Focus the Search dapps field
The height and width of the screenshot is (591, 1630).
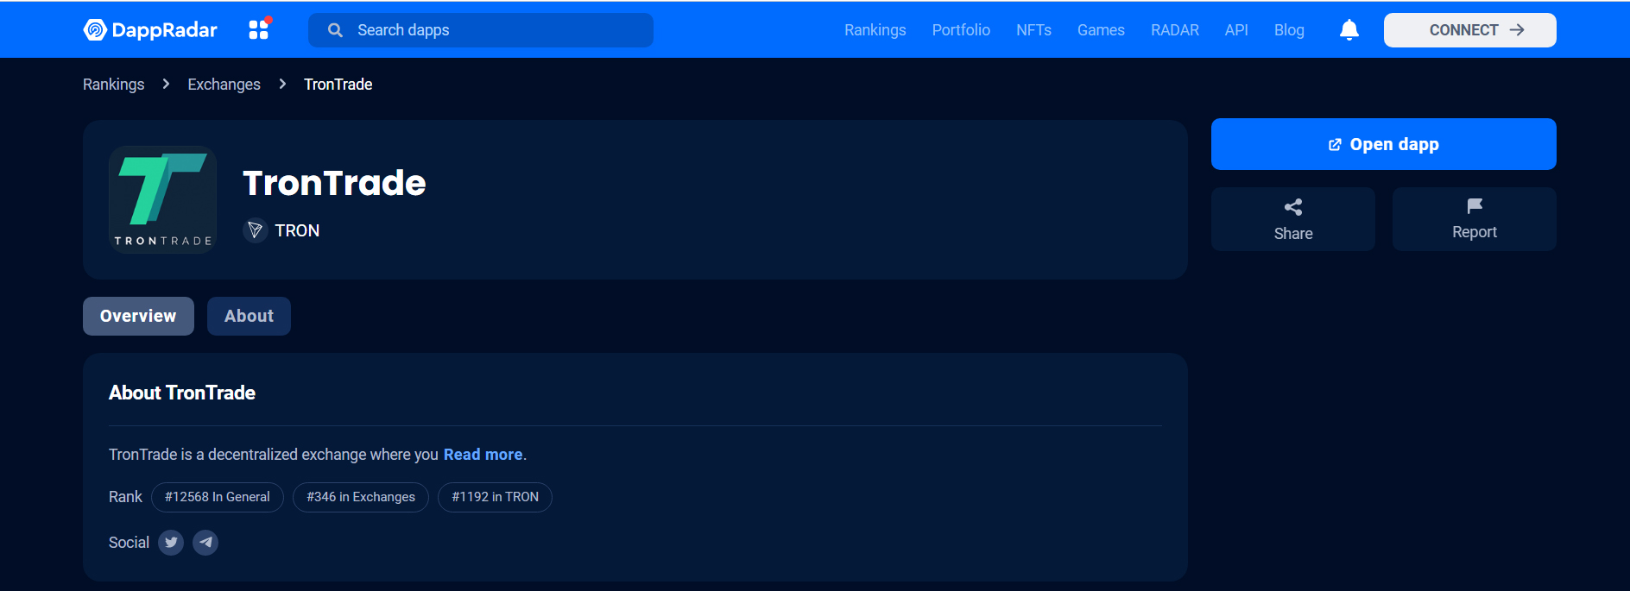[481, 30]
